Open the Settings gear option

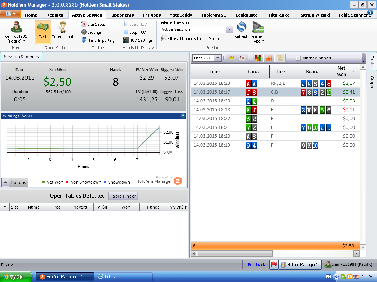[91, 32]
